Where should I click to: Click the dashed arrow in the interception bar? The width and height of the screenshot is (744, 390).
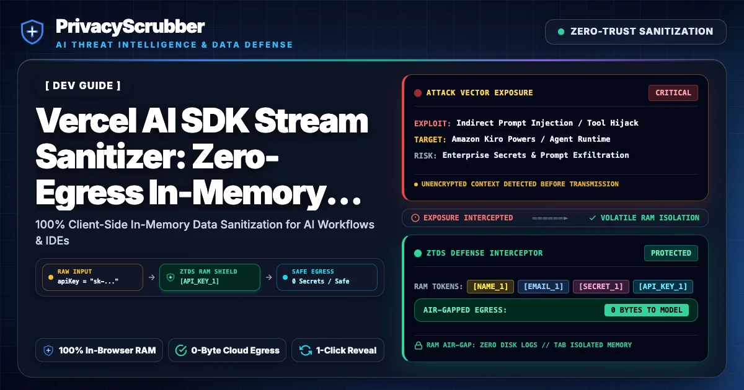click(x=550, y=218)
